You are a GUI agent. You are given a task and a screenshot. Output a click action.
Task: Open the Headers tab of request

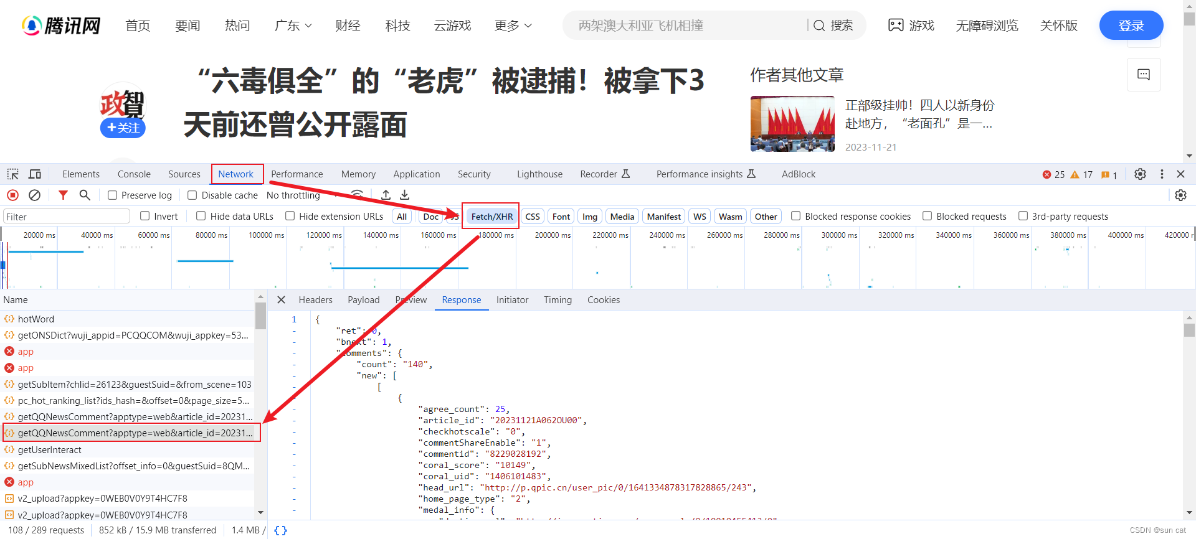315,300
